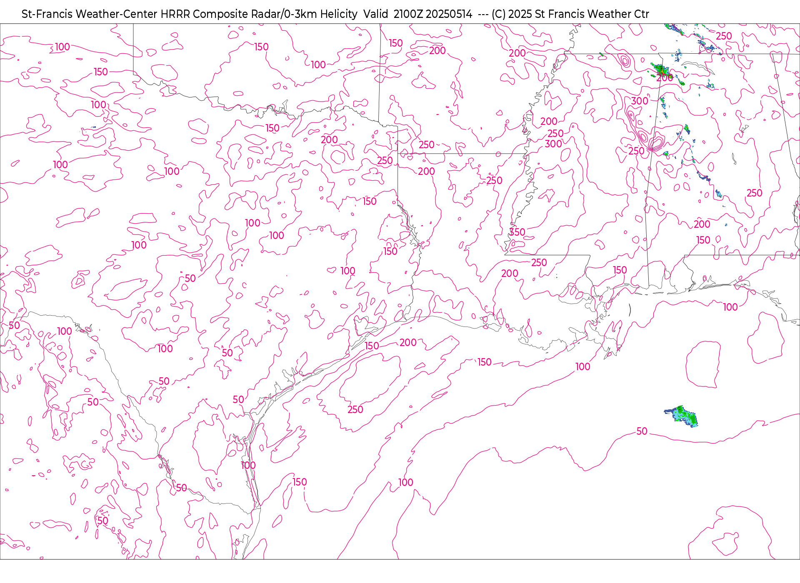800x583 pixels.
Task: Click "Valid 2100Z 20250514" in the title
Action: (x=417, y=14)
